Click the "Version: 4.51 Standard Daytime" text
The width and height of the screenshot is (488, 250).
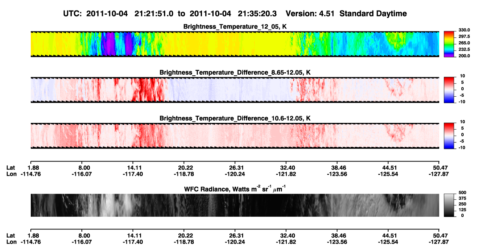click(346, 13)
